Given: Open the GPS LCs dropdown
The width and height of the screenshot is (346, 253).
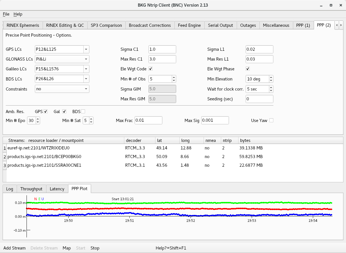Looking at the screenshot, I should click(86, 49).
